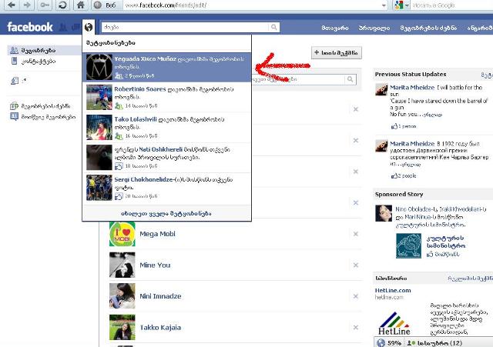Open the friend requests icon in header
Viewport: 493px width, 347px height.
point(63,28)
